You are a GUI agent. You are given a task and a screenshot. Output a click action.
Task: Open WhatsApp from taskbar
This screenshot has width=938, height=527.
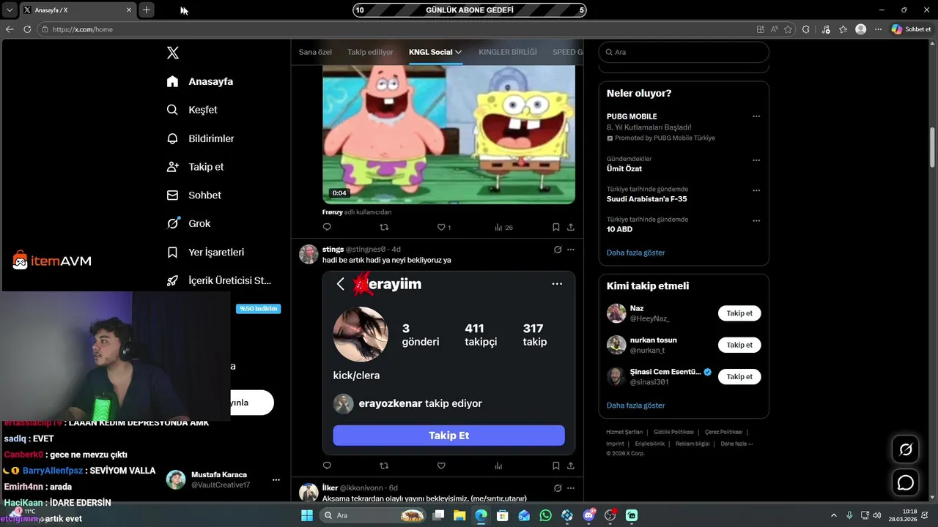click(545, 515)
